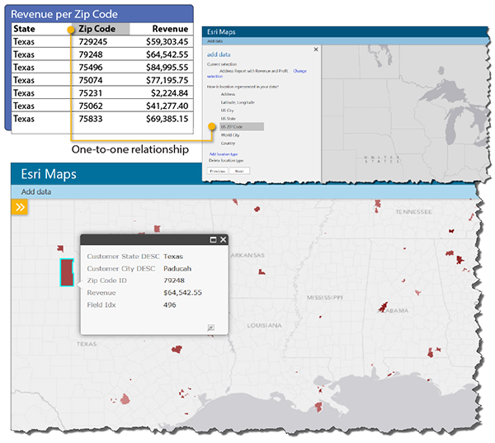Choose Latitude, Longitude location type

(238, 102)
